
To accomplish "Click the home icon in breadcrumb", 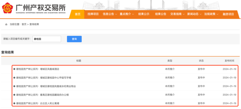I will [x=6, y=24].
